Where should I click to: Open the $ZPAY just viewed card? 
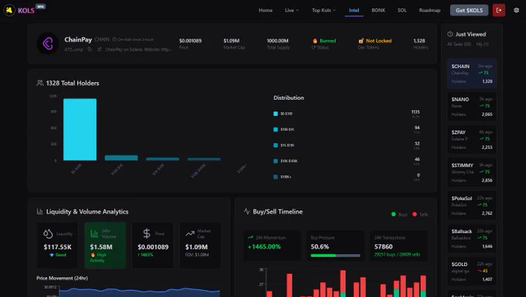(472, 139)
